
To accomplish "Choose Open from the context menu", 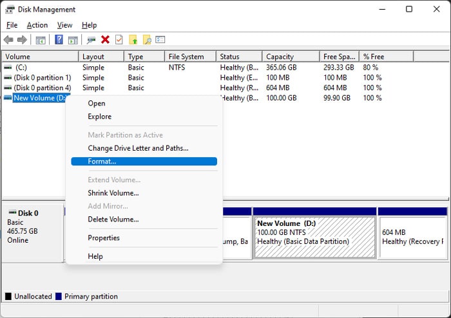I will point(144,104).
